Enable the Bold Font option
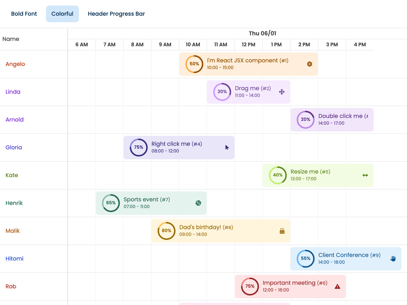Viewport: 407px width, 305px height. pos(24,14)
